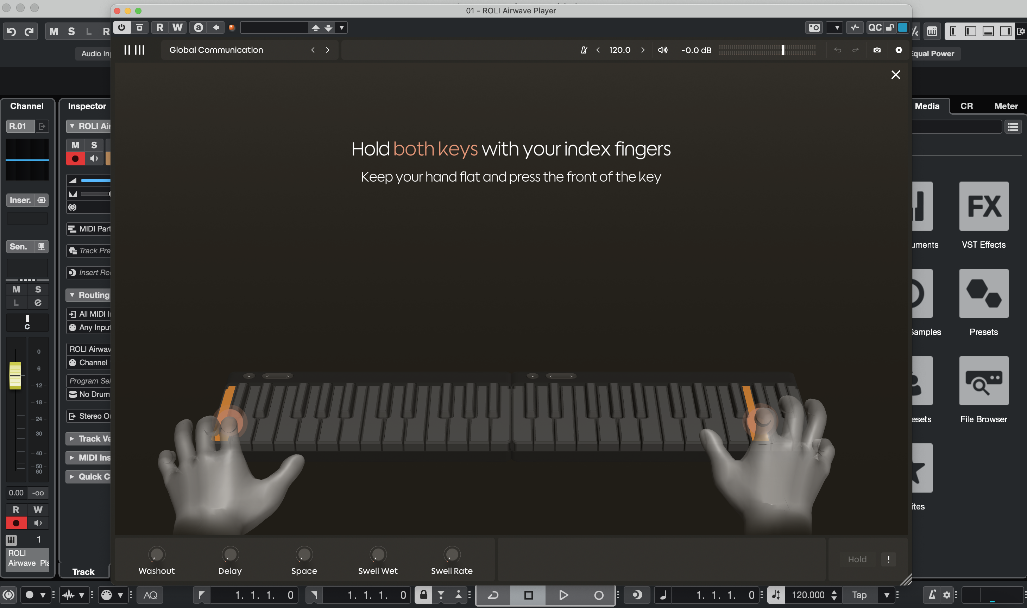Click the speaker volume icon next to dB
Image resolution: width=1027 pixels, height=608 pixels.
click(x=662, y=50)
